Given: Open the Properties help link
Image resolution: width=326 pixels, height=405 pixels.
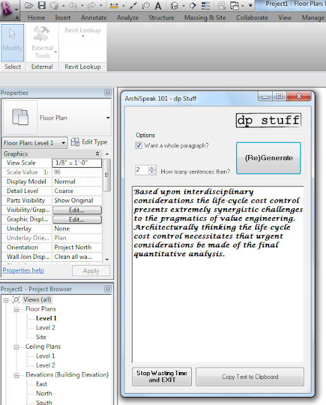Looking at the screenshot, I should tap(23, 270).
